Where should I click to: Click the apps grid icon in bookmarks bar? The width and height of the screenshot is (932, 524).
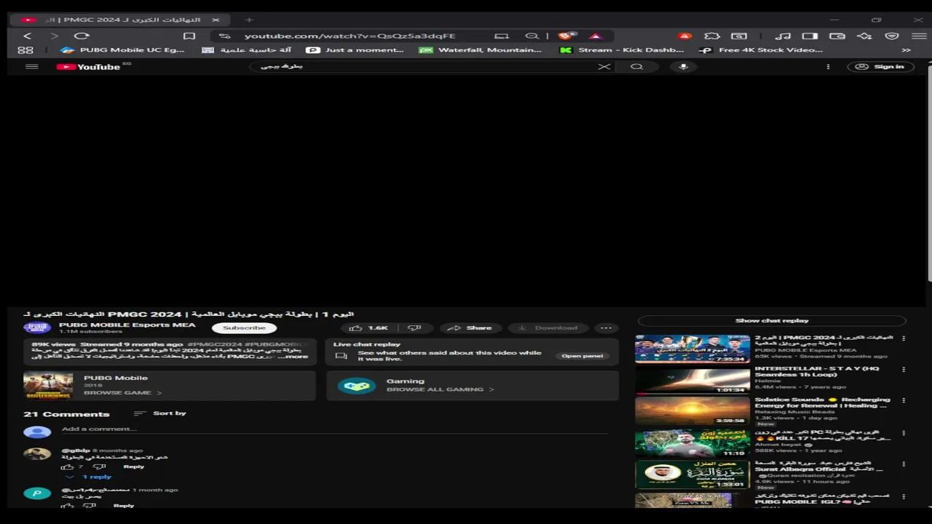pos(25,49)
